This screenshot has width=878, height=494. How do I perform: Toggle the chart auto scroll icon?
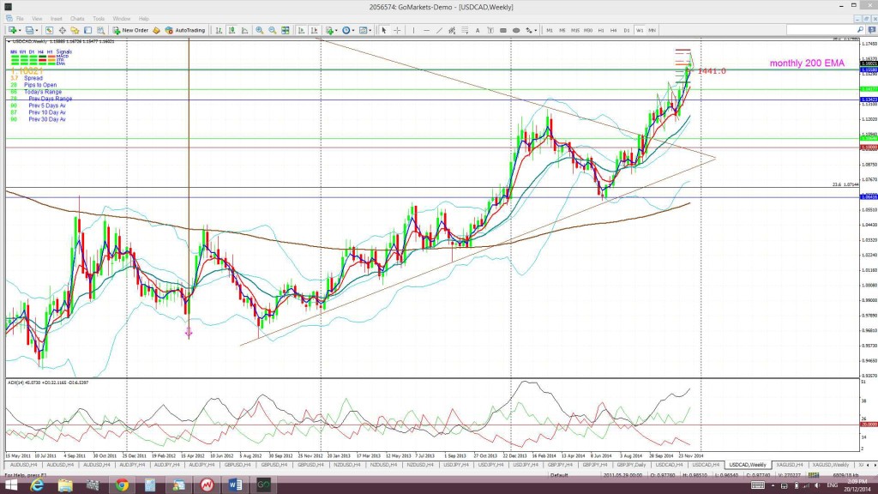(x=301, y=30)
